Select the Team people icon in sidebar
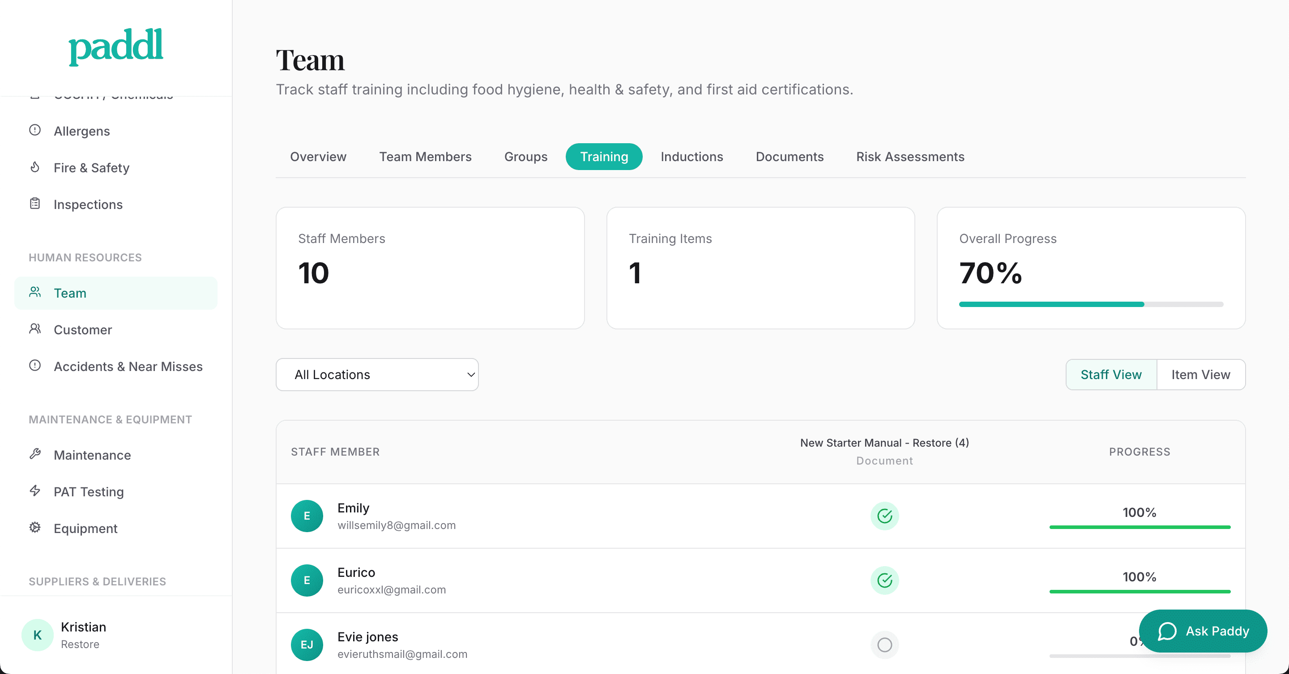This screenshot has height=674, width=1289. pyautogui.click(x=34, y=293)
